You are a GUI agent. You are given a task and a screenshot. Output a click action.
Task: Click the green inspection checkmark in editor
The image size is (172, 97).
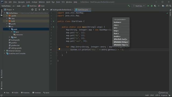point(167,13)
